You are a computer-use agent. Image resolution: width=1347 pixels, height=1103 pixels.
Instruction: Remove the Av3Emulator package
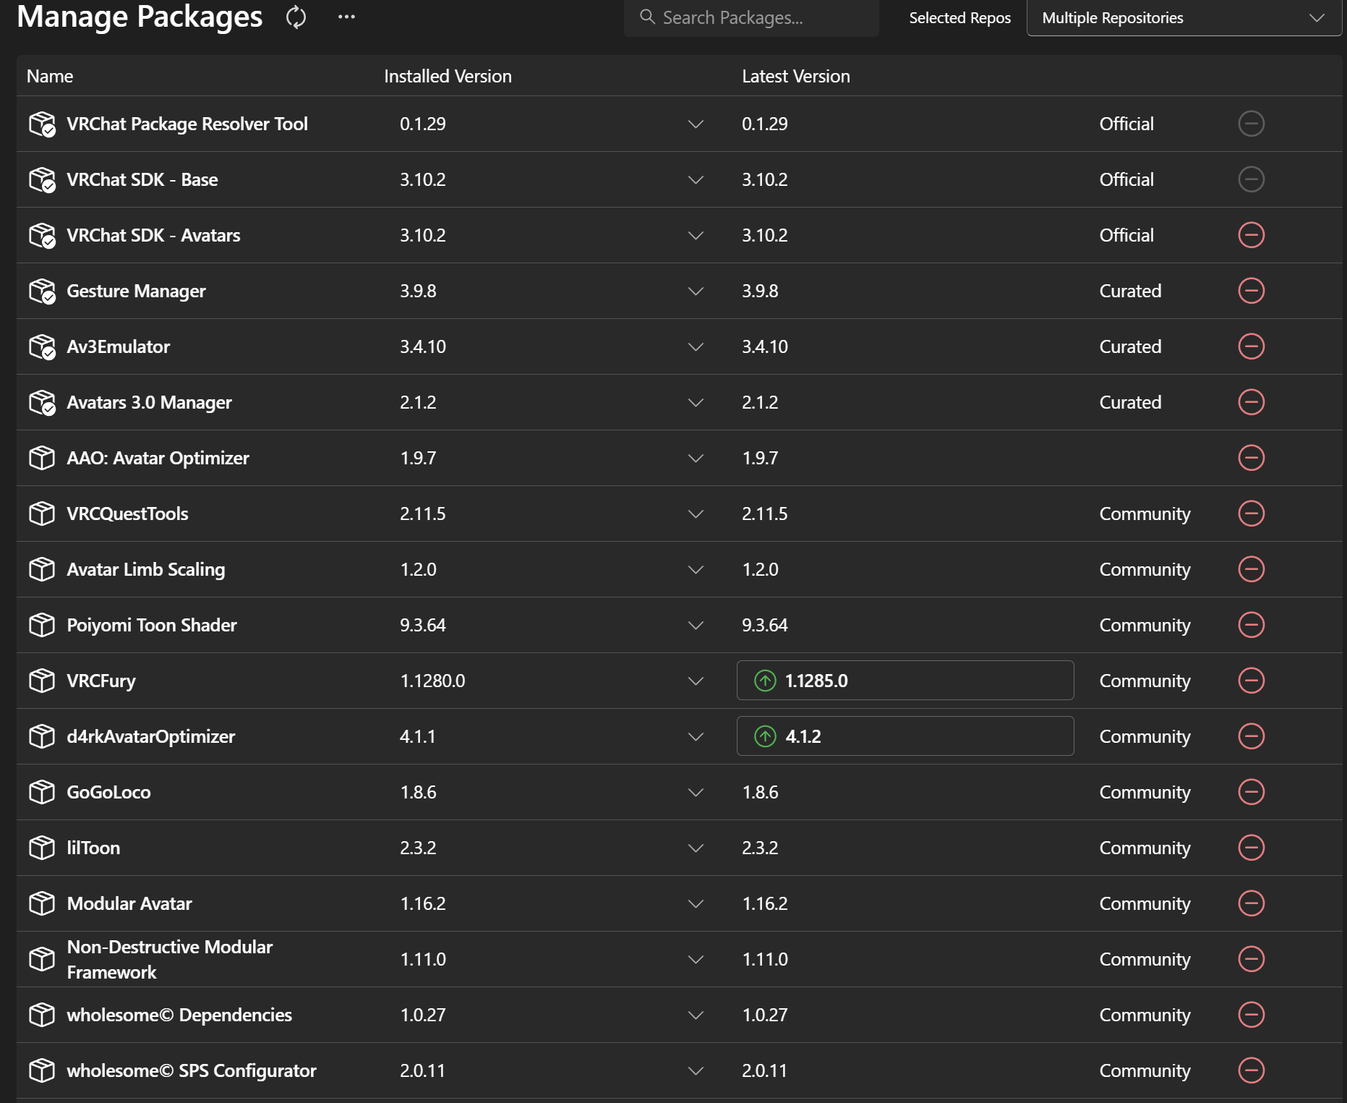[x=1251, y=346]
